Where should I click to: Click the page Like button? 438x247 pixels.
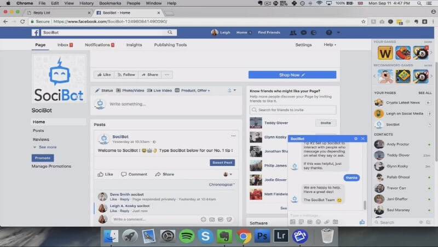click(x=104, y=74)
